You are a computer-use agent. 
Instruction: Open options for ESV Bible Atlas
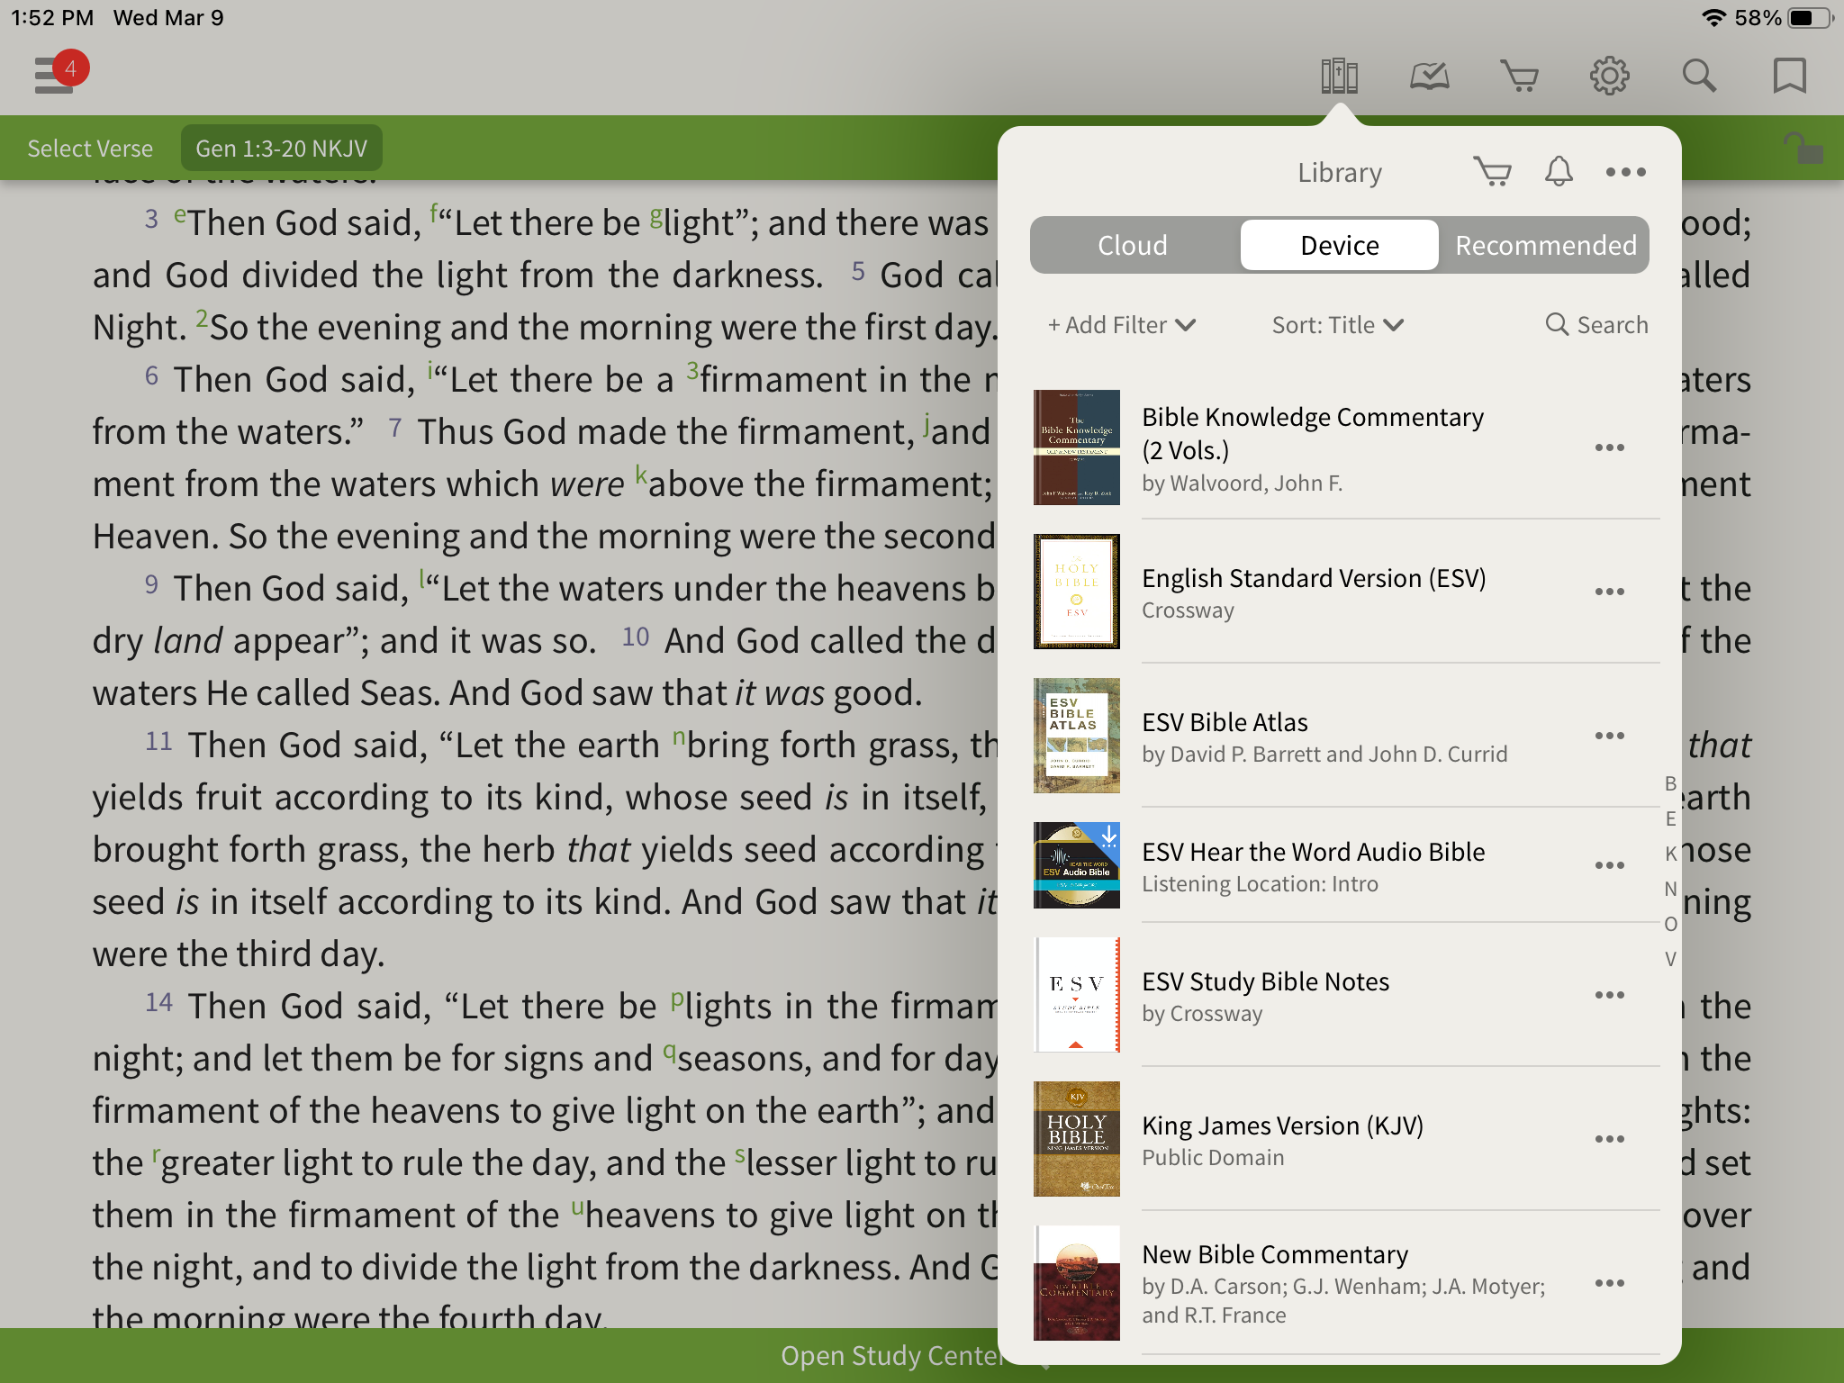click(1610, 736)
